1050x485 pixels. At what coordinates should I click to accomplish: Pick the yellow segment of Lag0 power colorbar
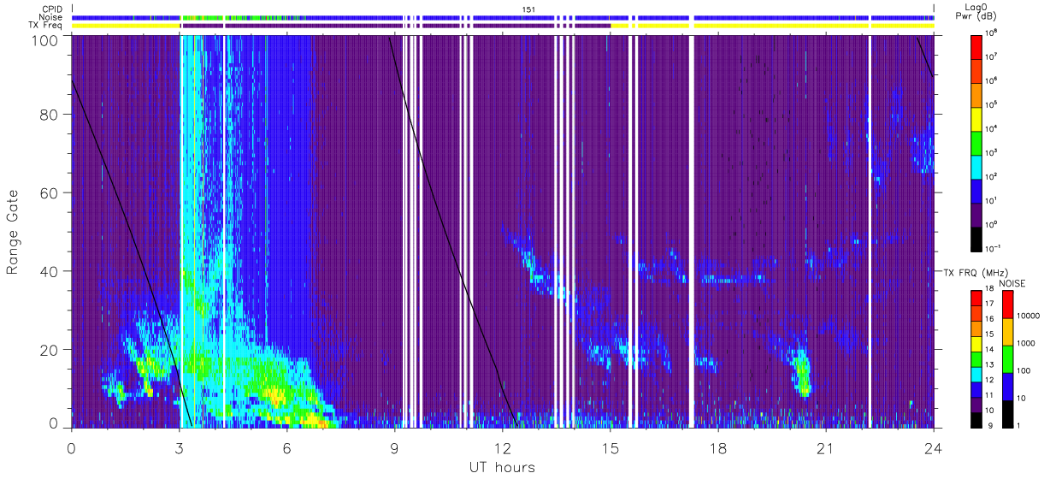point(976,118)
